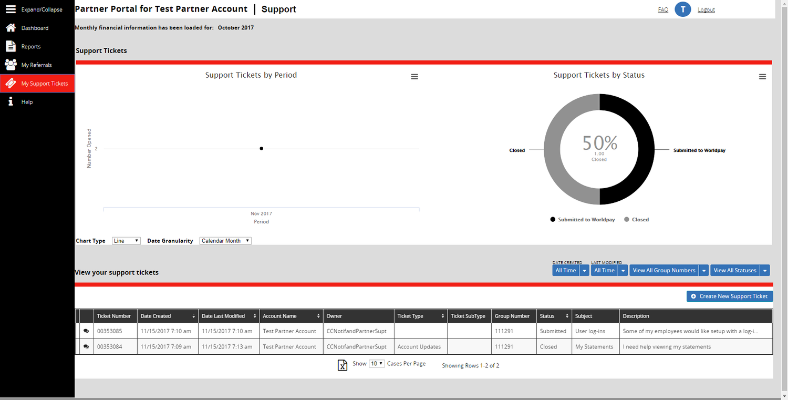The width and height of the screenshot is (788, 400).
Task: Click the User log-ins subject cell
Action: 596,331
